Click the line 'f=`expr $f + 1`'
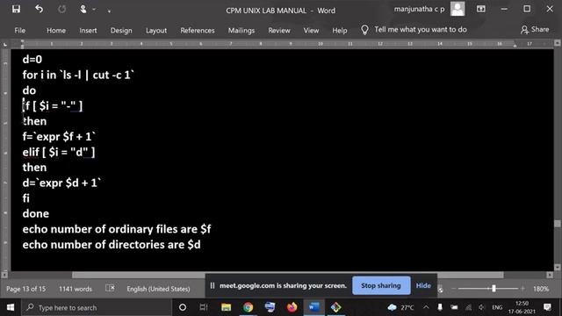The height and width of the screenshot is (316, 562). pos(59,137)
